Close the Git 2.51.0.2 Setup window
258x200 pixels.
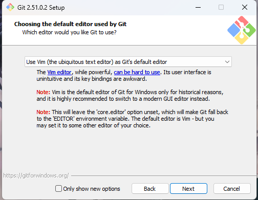click(x=245, y=7)
